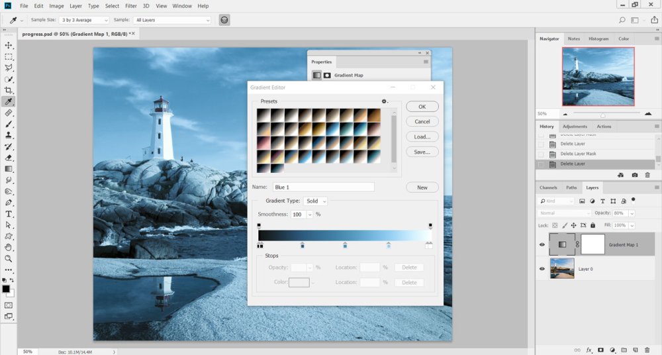Toggle the layer filtering on/off switch
662x355 pixels.
point(634,200)
